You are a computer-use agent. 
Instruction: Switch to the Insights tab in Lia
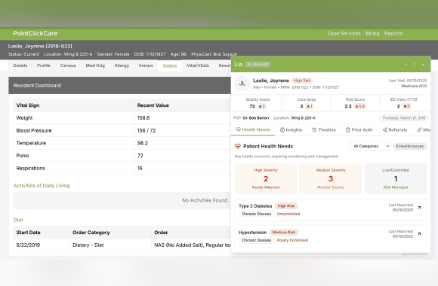point(291,129)
